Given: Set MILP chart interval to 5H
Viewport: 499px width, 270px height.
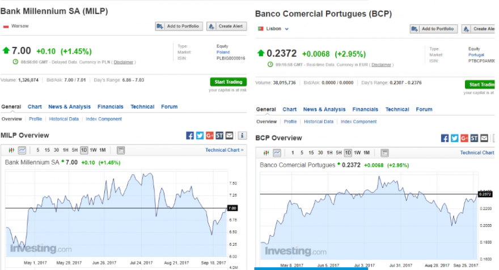Looking at the screenshot, I should click(x=75, y=150).
